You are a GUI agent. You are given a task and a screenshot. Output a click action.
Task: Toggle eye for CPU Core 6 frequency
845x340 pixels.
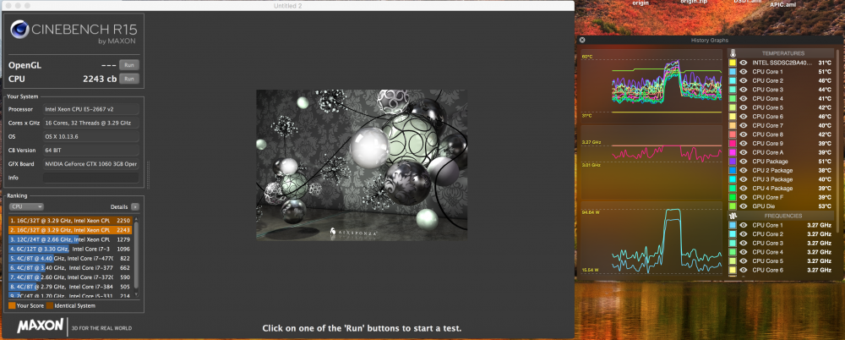tap(743, 270)
